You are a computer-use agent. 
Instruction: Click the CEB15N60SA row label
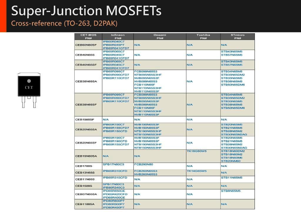[86, 156]
